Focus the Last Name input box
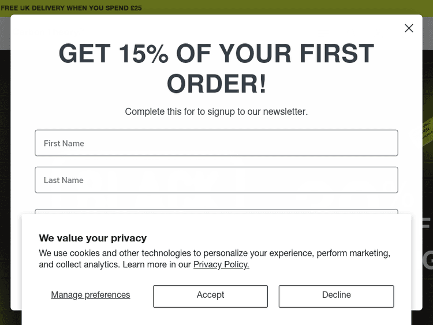 (216, 180)
